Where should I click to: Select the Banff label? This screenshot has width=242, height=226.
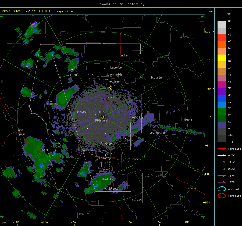pyautogui.click(x=44, y=150)
